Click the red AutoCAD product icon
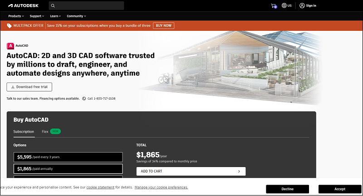 coord(10,46)
